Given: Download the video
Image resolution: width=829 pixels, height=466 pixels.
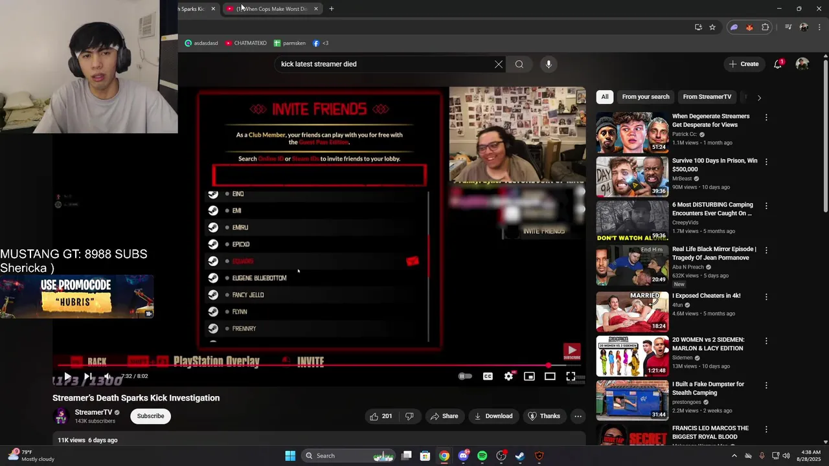Looking at the screenshot, I should pos(494,416).
